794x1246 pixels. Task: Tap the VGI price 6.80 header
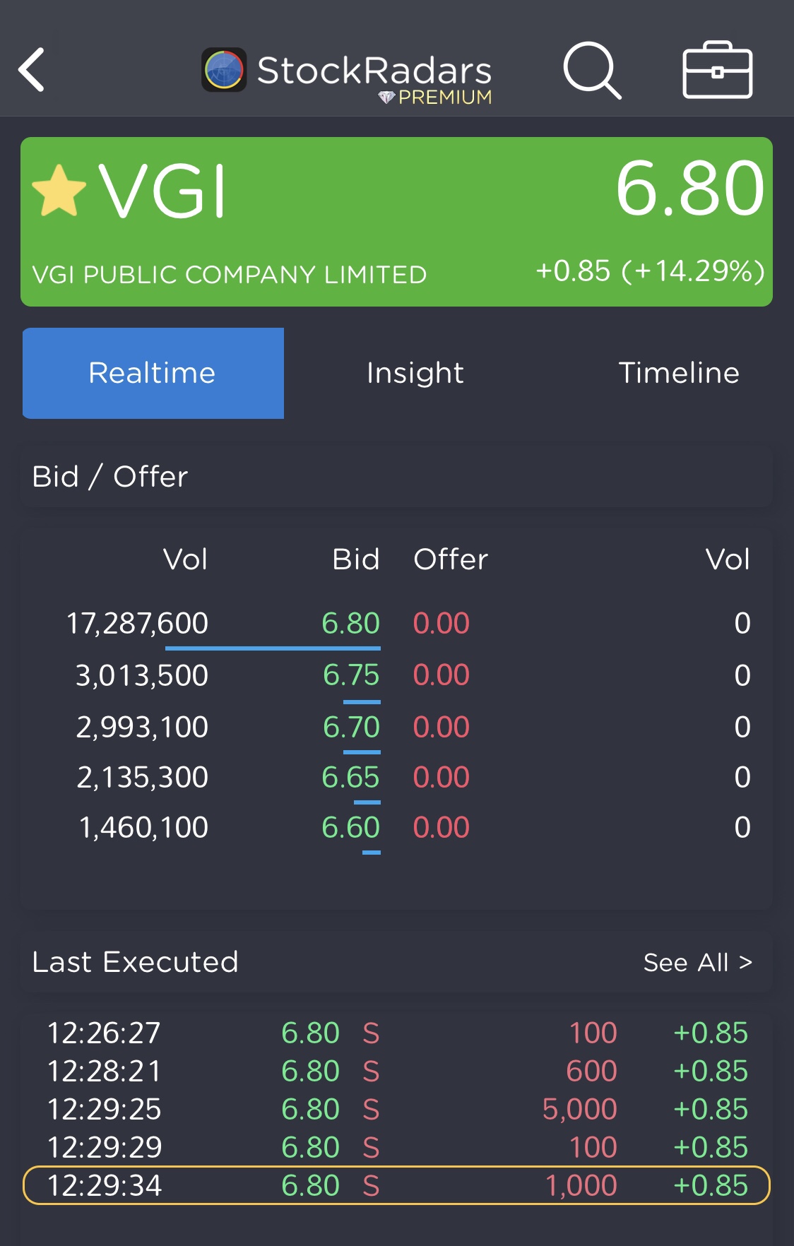689,189
